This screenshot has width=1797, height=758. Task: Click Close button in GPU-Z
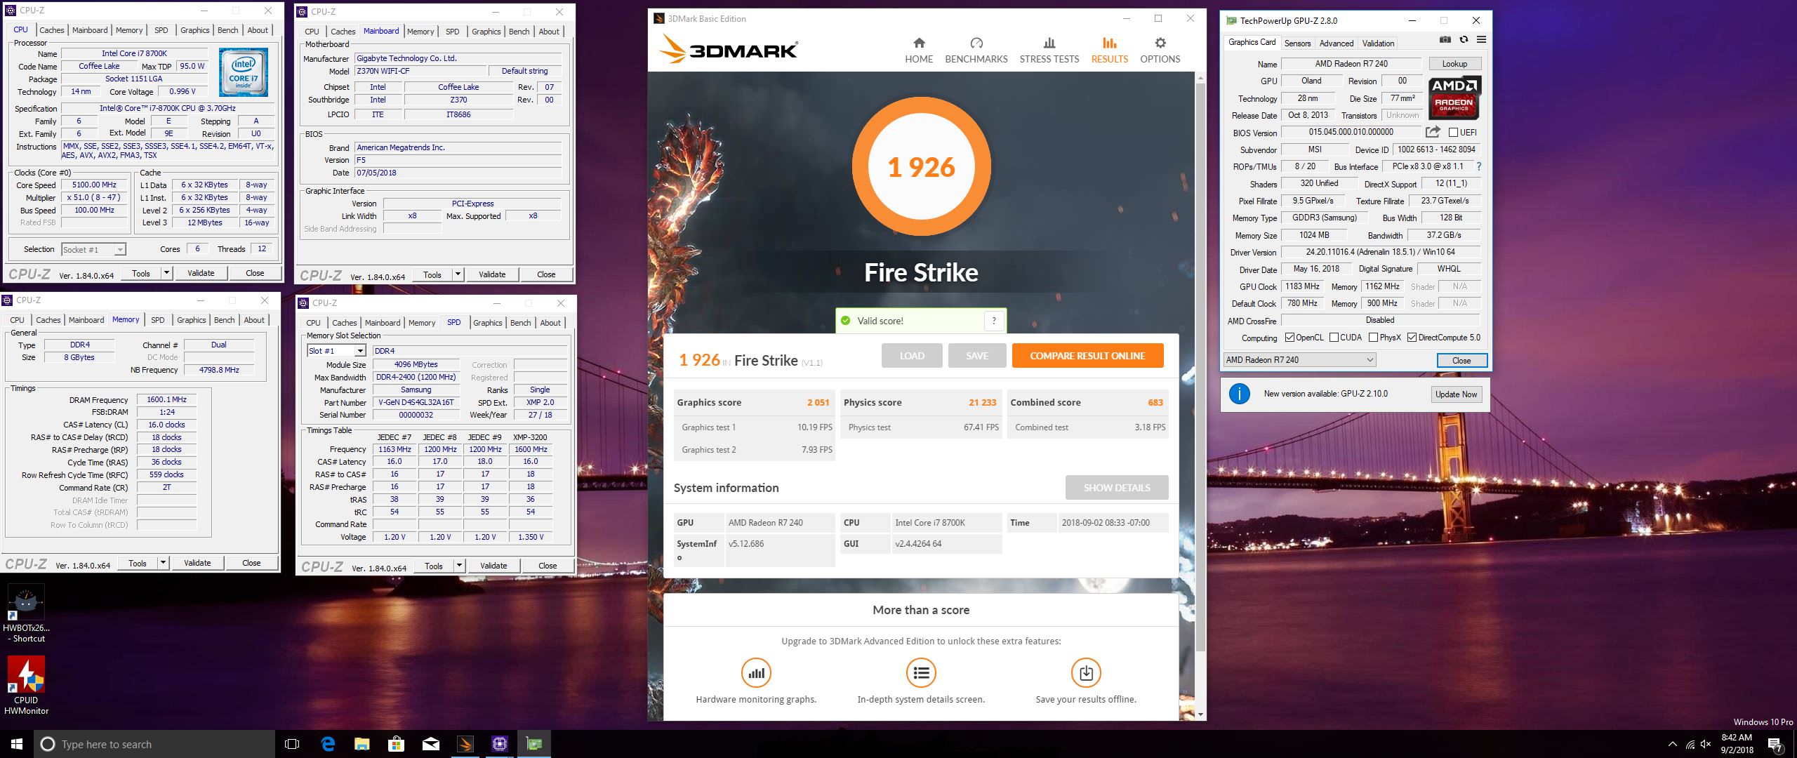(x=1461, y=360)
